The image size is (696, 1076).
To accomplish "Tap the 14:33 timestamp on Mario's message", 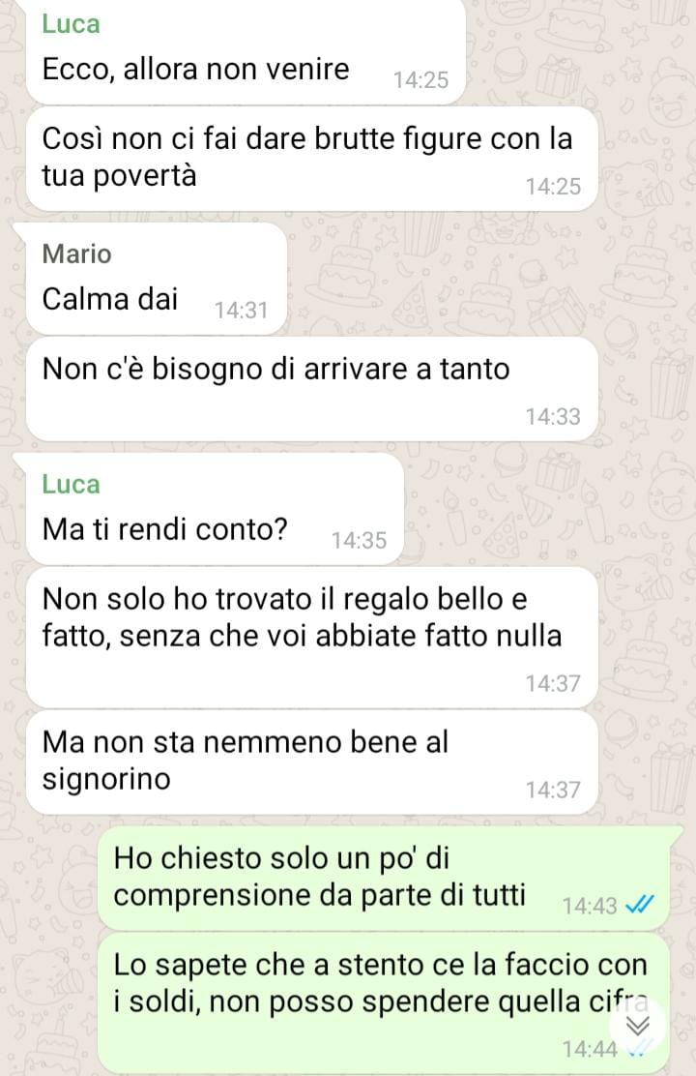I will [x=553, y=416].
